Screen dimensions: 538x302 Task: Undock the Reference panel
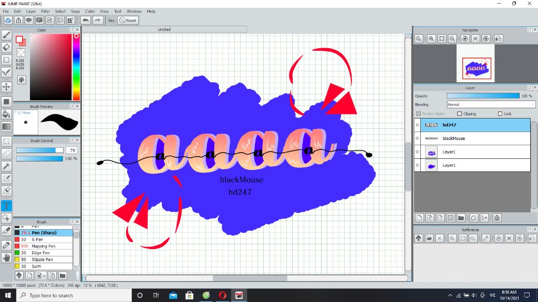click(530, 230)
